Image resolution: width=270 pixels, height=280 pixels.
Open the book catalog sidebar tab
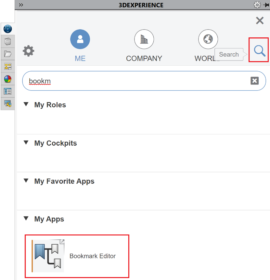tap(8, 41)
